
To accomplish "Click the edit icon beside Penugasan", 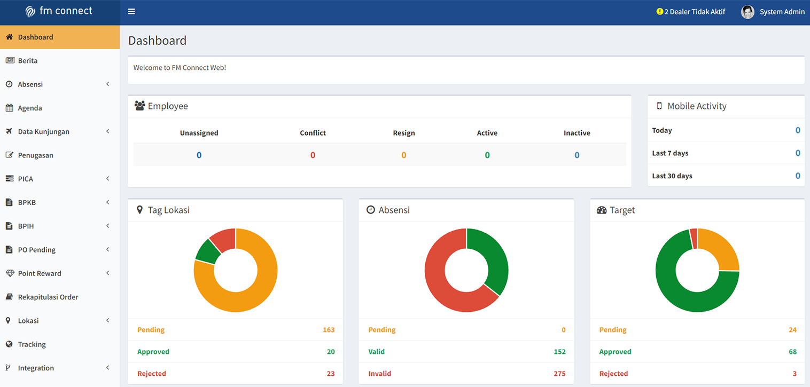I will click(9, 155).
